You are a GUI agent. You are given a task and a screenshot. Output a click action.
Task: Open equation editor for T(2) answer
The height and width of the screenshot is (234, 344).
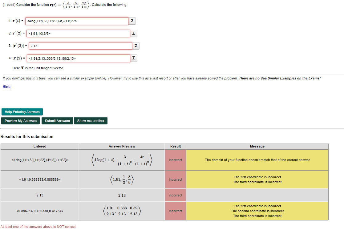point(134,58)
